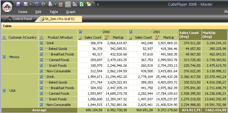Click the green refresh data icon
The width and height of the screenshot is (228, 113).
pyautogui.click(x=82, y=4)
